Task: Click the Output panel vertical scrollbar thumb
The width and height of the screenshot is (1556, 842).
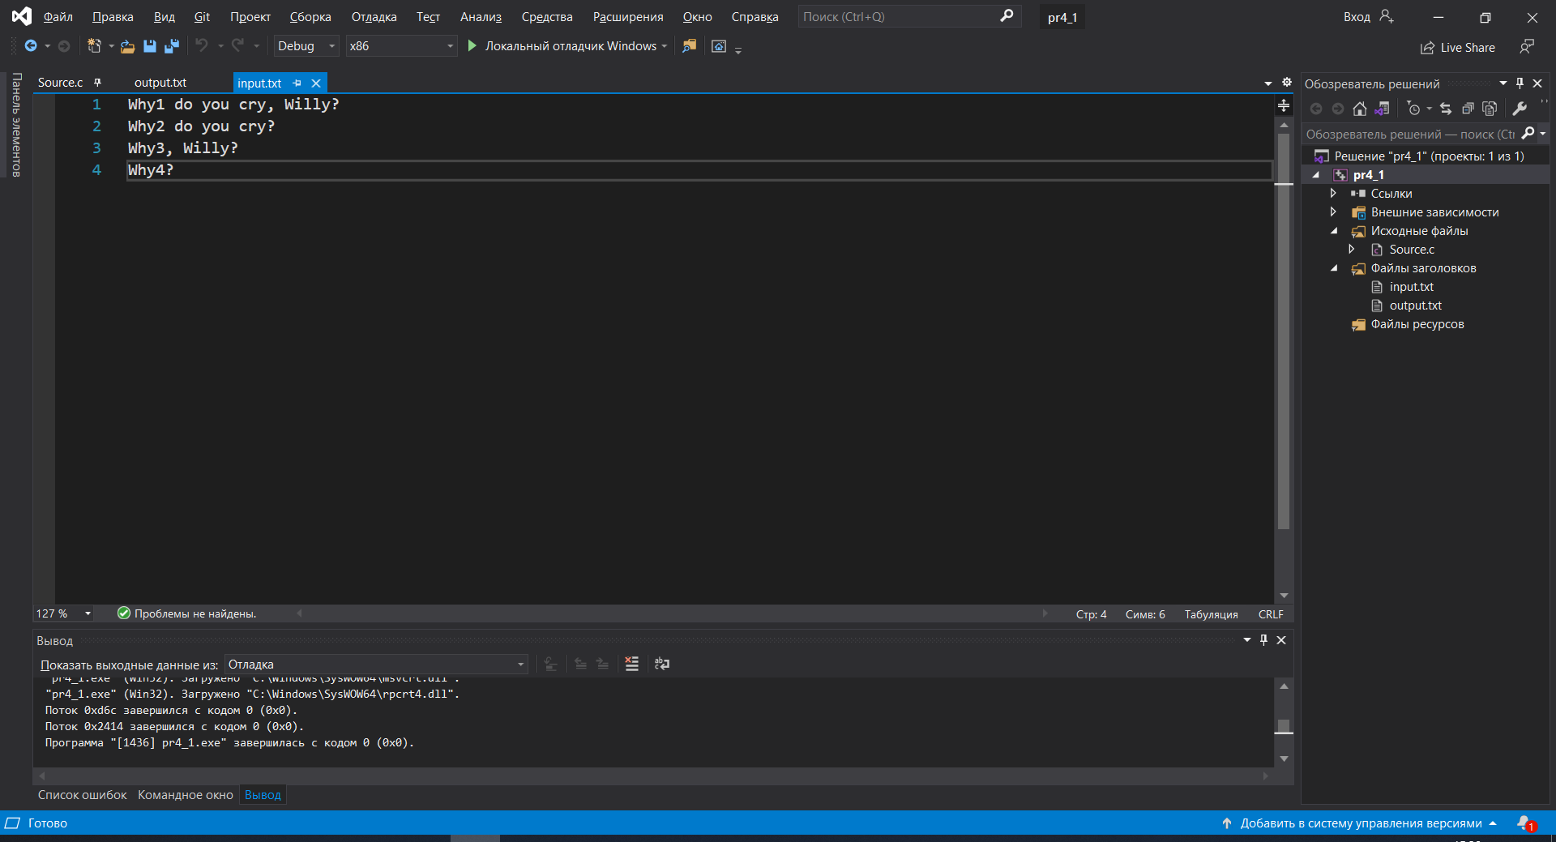Action: click(x=1284, y=725)
